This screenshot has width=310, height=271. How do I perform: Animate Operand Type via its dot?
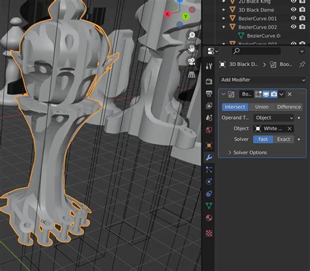[299, 118]
